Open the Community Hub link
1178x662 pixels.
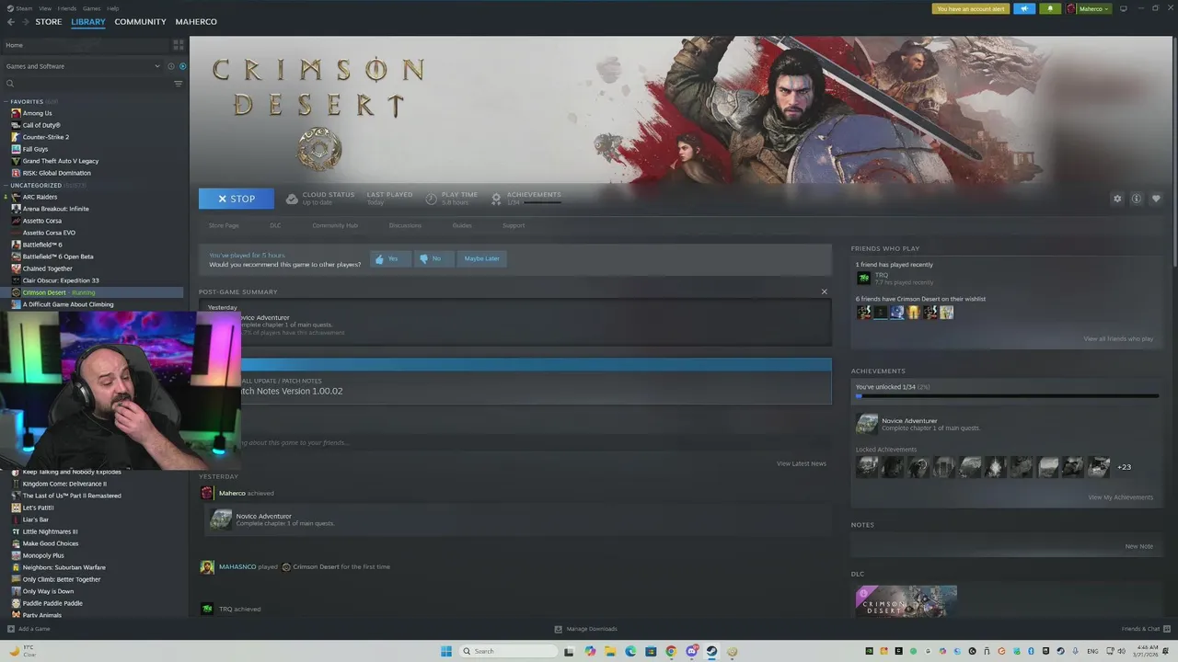coord(335,225)
